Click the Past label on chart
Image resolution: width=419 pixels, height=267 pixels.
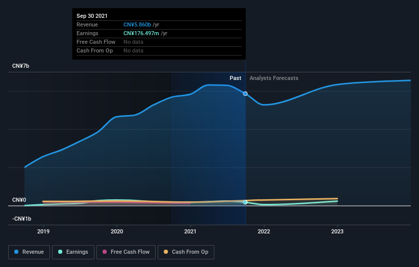[235, 78]
